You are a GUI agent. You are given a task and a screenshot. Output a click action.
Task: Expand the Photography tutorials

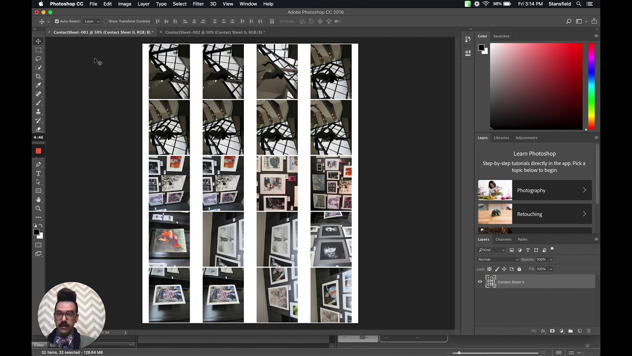pos(535,190)
